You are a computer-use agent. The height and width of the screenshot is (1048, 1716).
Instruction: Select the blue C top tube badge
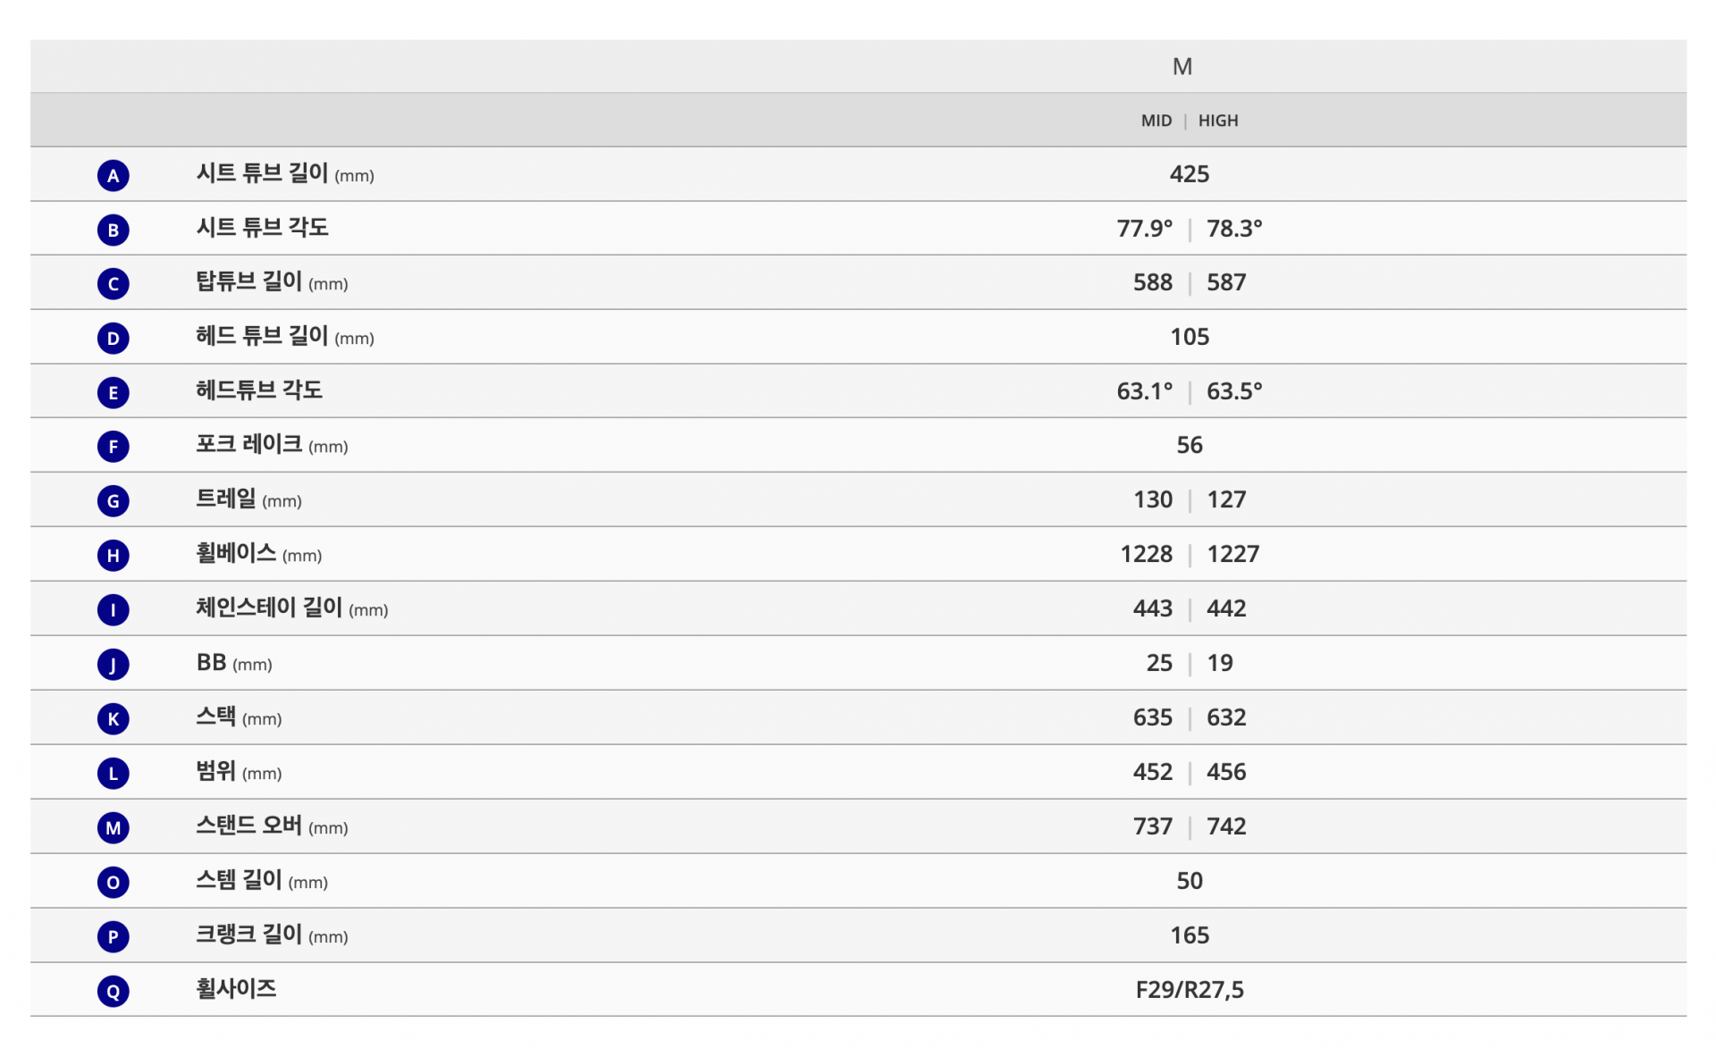(x=114, y=284)
